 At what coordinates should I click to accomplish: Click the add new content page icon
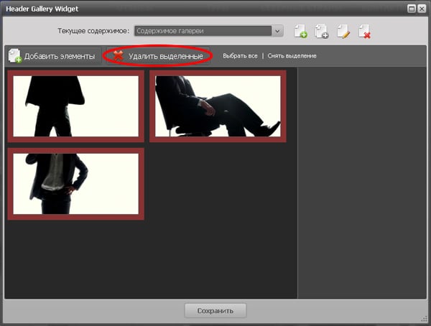[x=300, y=31]
